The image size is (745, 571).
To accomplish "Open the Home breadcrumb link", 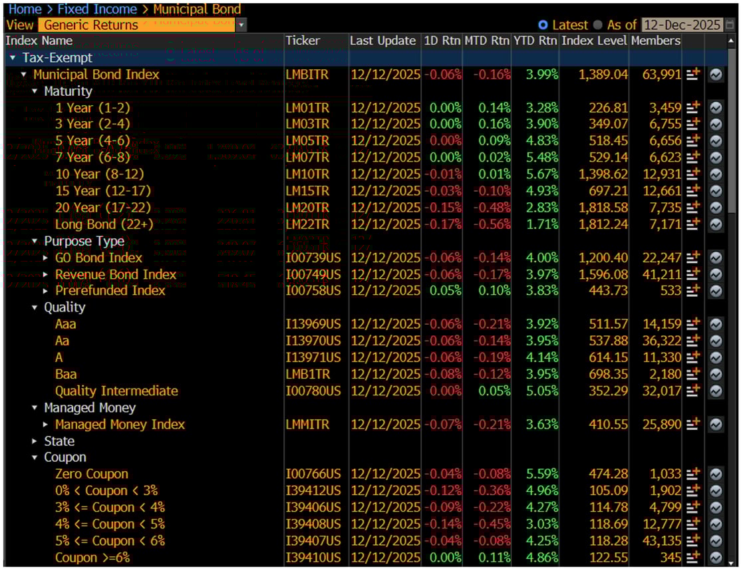I will pos(25,9).
